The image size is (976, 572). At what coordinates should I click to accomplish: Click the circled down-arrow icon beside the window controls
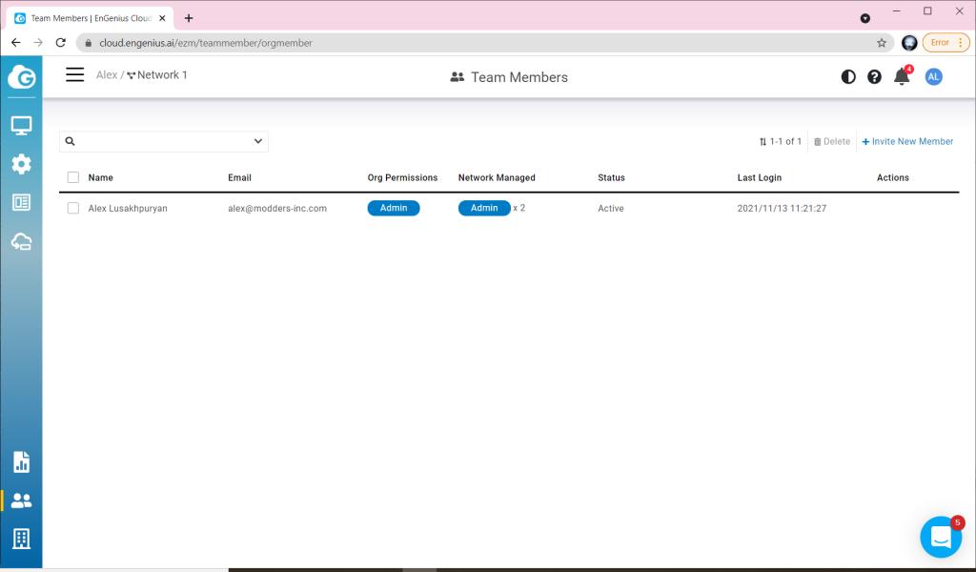click(x=865, y=19)
